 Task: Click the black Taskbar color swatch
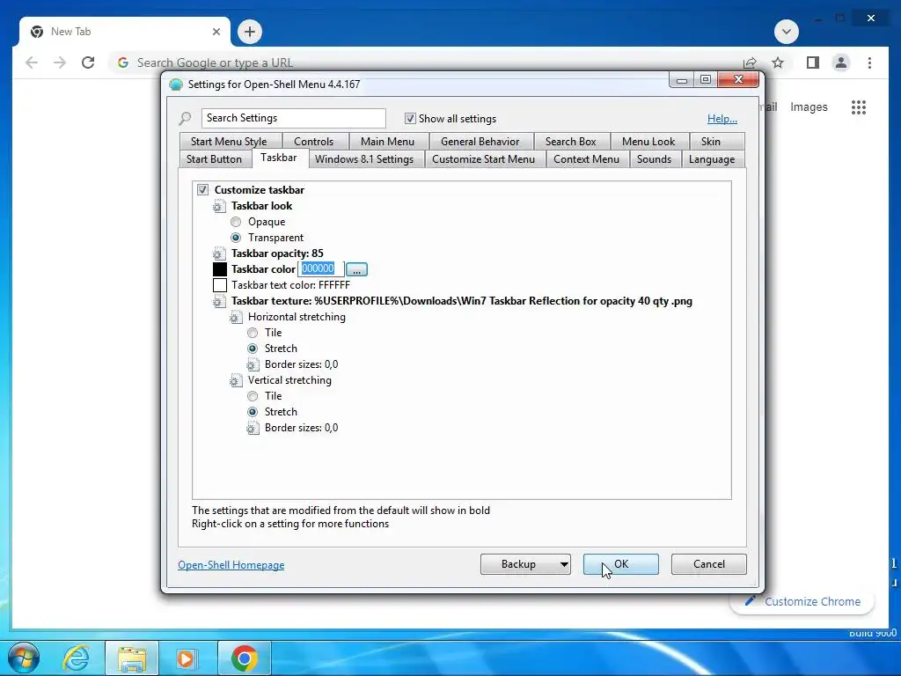(219, 269)
